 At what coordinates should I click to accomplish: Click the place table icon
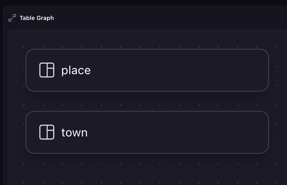point(47,70)
